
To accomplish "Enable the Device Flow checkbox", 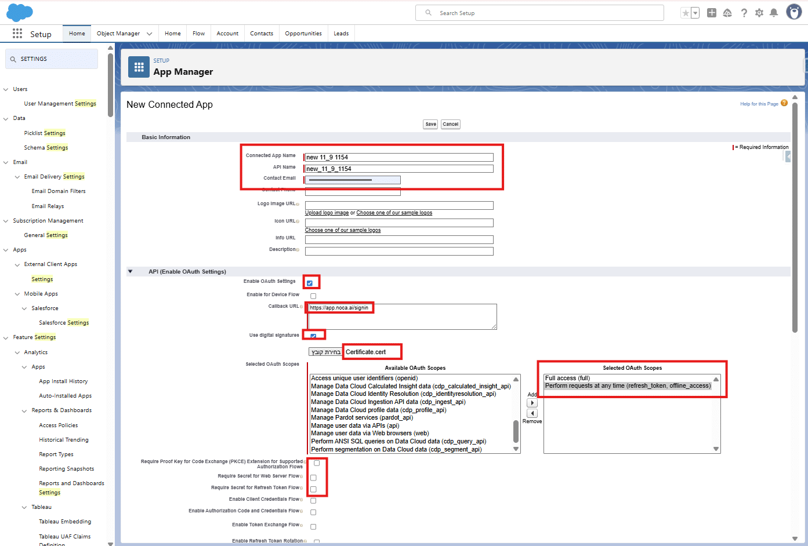I will pyautogui.click(x=313, y=296).
